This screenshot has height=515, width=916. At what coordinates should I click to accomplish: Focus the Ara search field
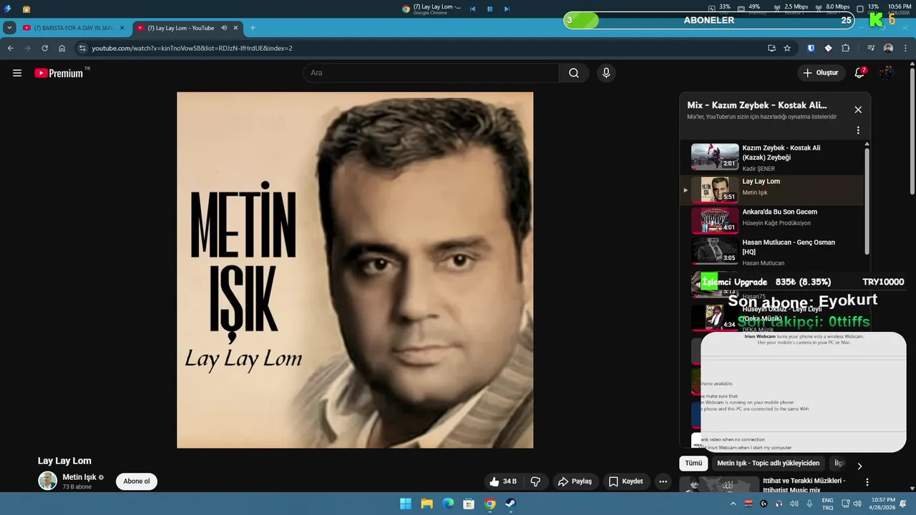(432, 73)
